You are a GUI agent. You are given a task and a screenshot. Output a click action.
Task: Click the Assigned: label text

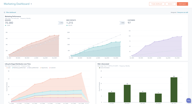[174, 12]
